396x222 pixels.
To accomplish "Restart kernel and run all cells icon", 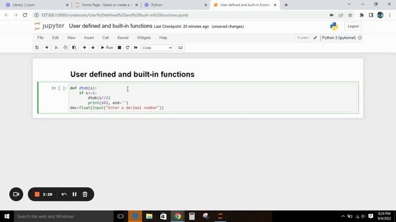I will (x=136, y=47).
